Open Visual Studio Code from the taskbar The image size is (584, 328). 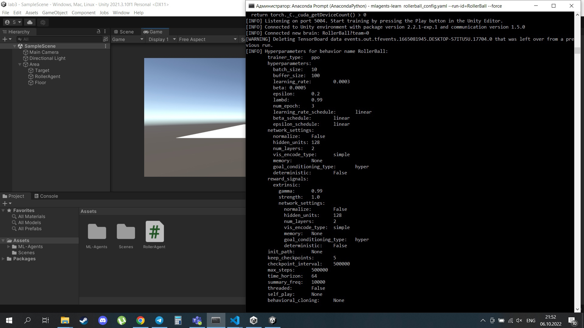tap(235, 320)
